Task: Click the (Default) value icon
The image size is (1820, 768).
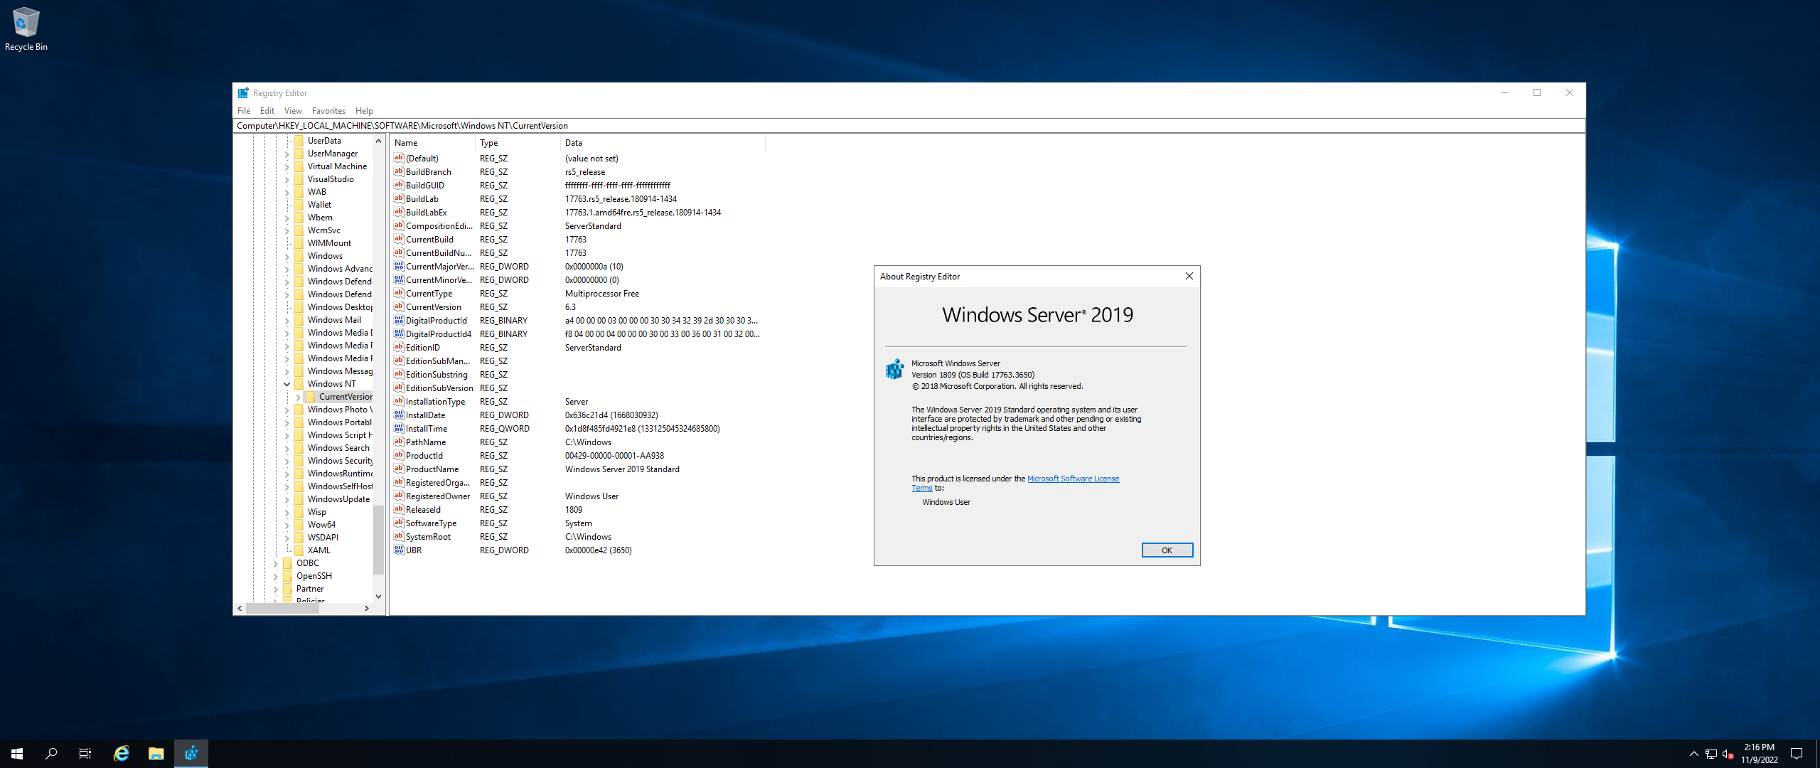Action: pyautogui.click(x=399, y=158)
